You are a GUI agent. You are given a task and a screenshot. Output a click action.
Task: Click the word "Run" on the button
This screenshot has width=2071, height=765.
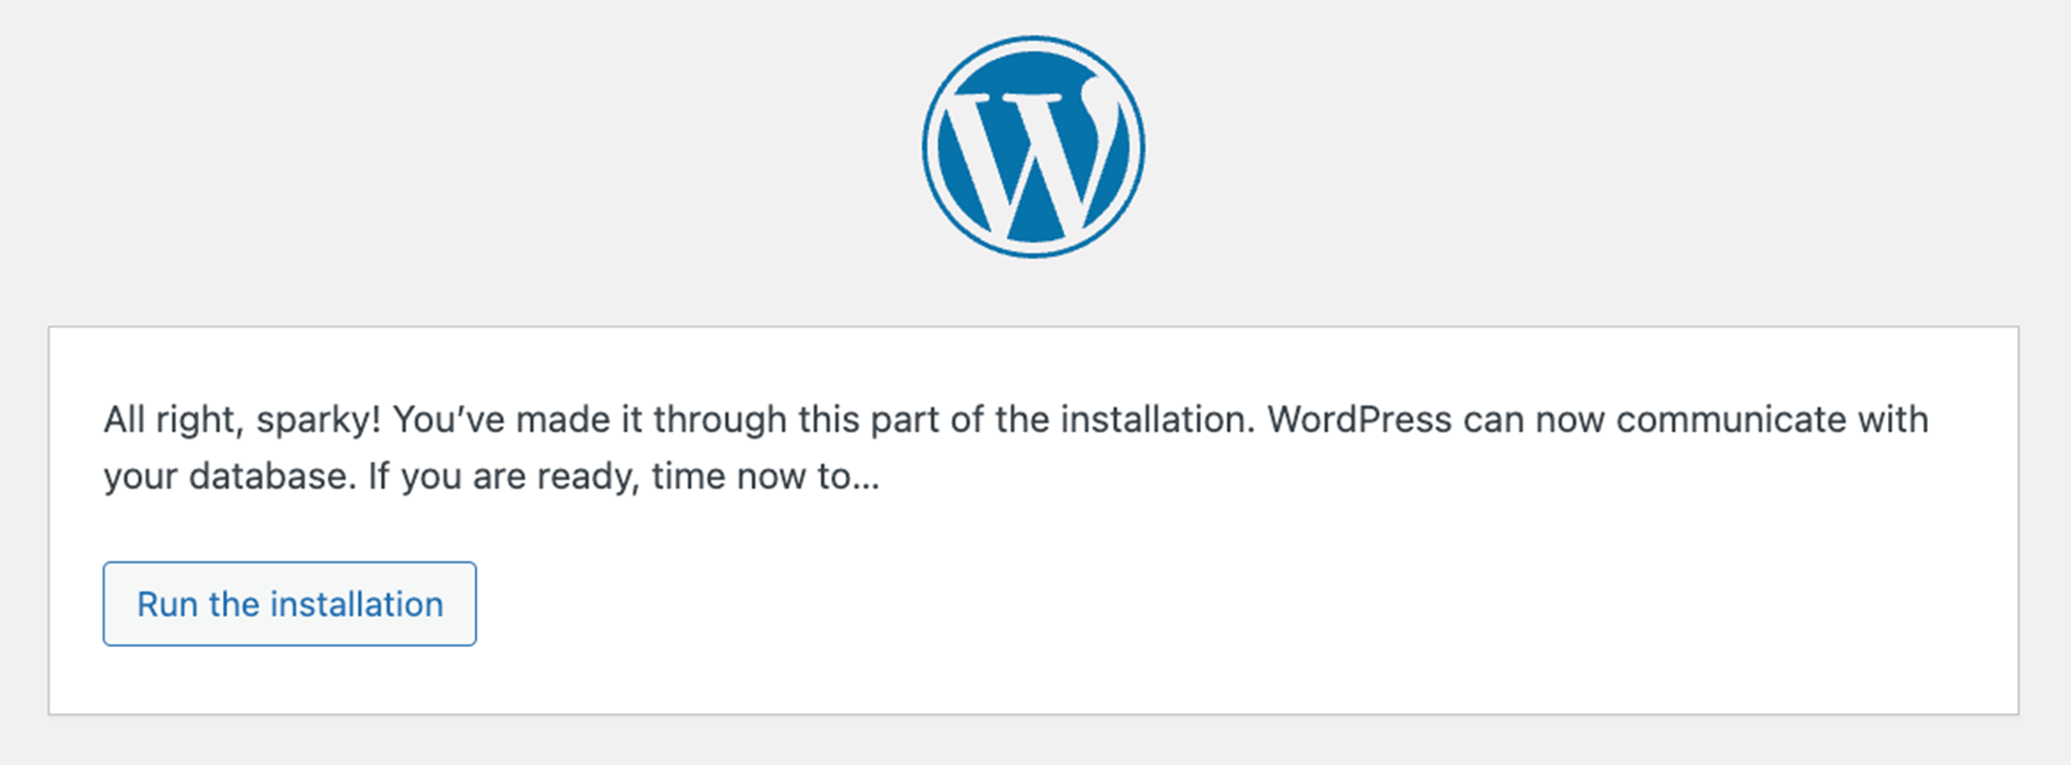167,604
